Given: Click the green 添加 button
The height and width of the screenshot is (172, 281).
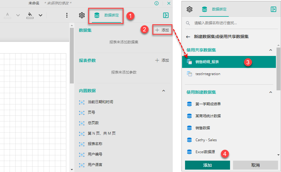Looking at the screenshot, I should pyautogui.click(x=207, y=165).
